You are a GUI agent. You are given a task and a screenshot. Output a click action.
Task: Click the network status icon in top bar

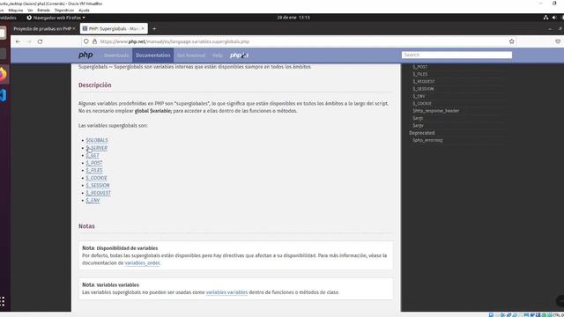coord(545,18)
